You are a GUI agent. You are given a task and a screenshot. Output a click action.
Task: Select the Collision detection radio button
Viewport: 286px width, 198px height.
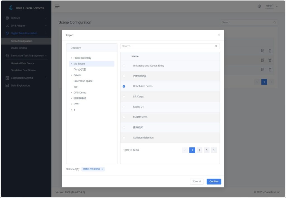click(x=124, y=138)
